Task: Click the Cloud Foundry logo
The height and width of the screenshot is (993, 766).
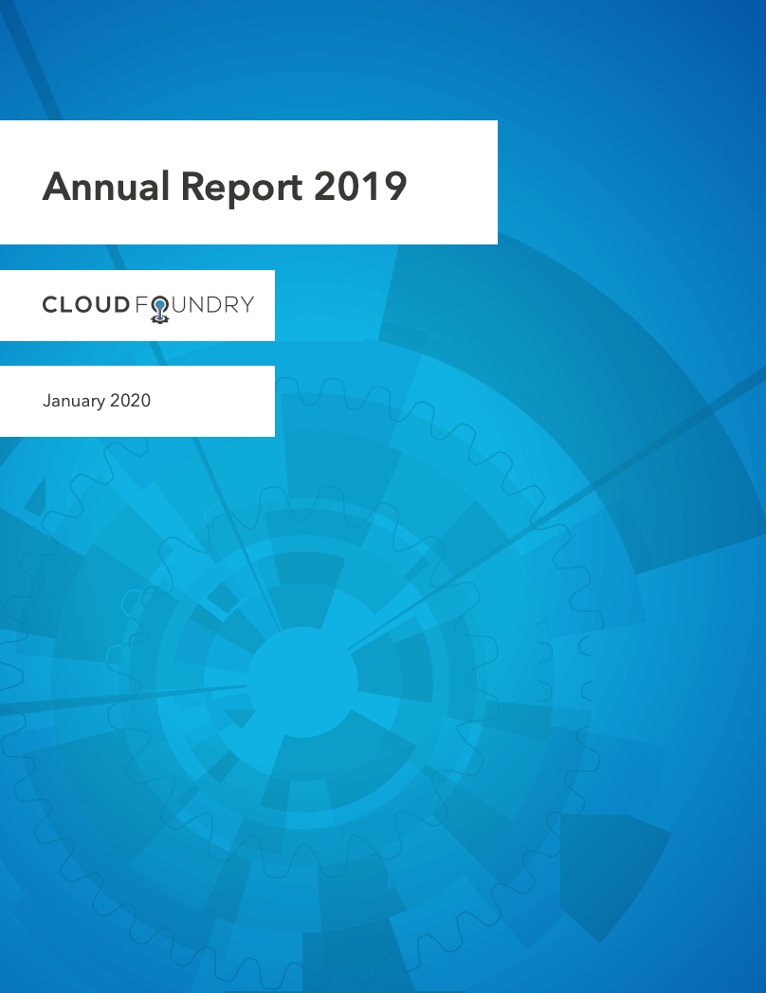Action: point(148,308)
